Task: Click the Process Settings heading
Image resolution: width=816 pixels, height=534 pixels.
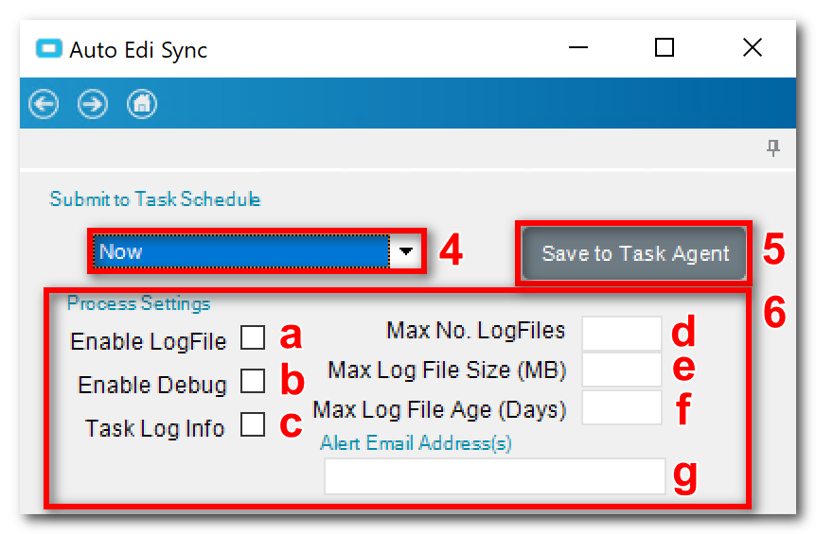Action: (x=138, y=302)
